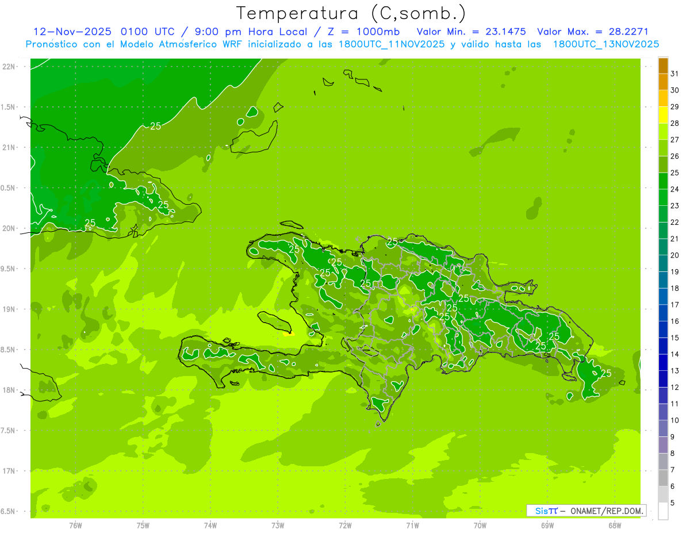Click the color scale value '5'
690x533 pixels.
(673, 503)
